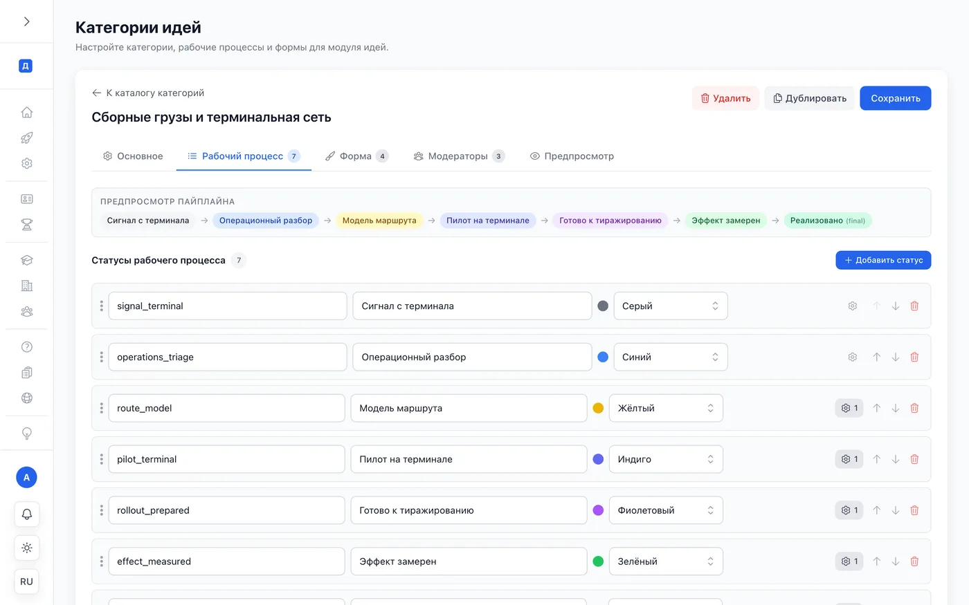Open the Зелёный color dropdown
969x605 pixels.
coord(666,561)
